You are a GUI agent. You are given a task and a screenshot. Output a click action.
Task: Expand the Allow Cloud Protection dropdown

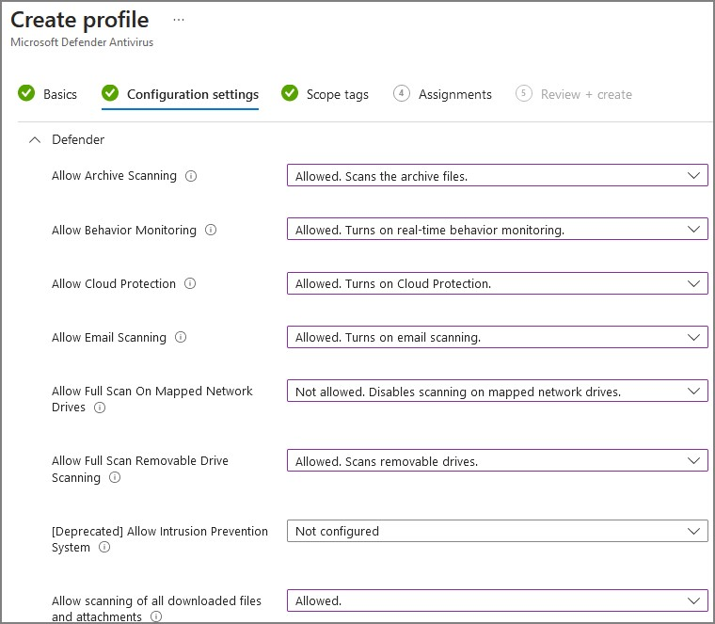click(x=497, y=283)
